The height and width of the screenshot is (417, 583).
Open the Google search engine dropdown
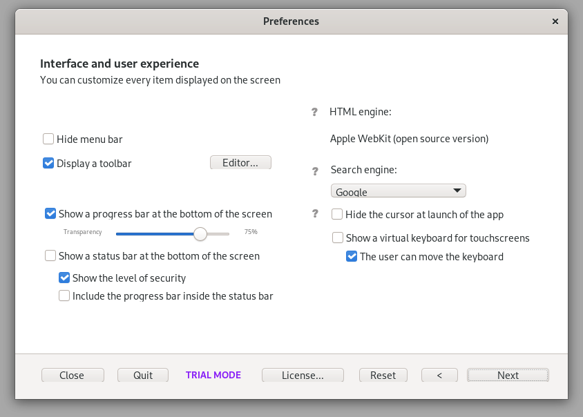[x=398, y=191]
